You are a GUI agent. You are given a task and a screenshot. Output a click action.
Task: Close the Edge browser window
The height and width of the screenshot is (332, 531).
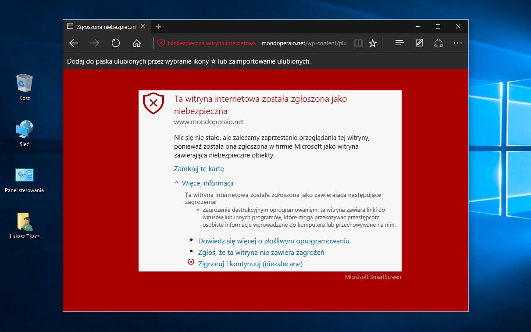458,26
